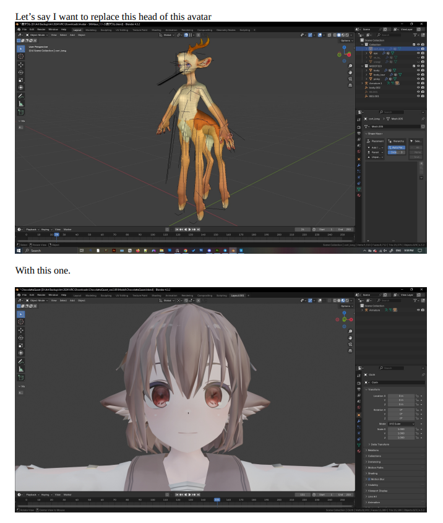Toggle camera view icon in lower Blender window

[x=350, y=344]
